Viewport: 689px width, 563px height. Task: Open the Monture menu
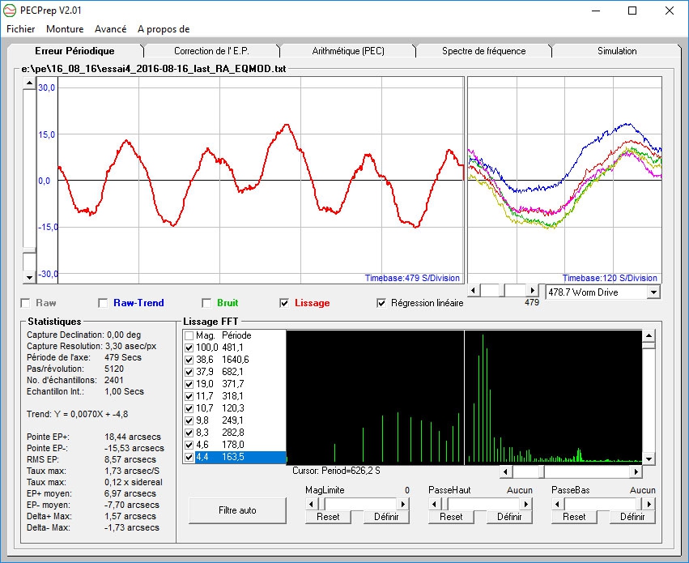click(65, 29)
